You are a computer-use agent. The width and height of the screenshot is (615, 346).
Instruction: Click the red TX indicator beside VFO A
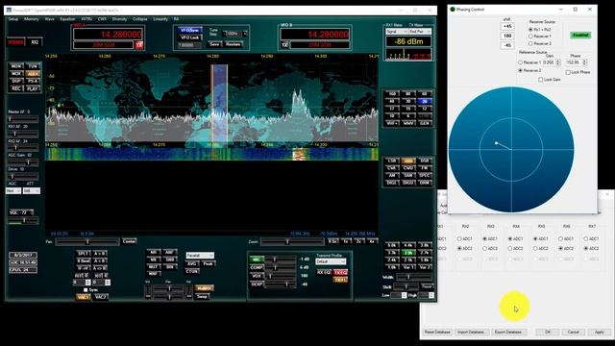click(138, 45)
